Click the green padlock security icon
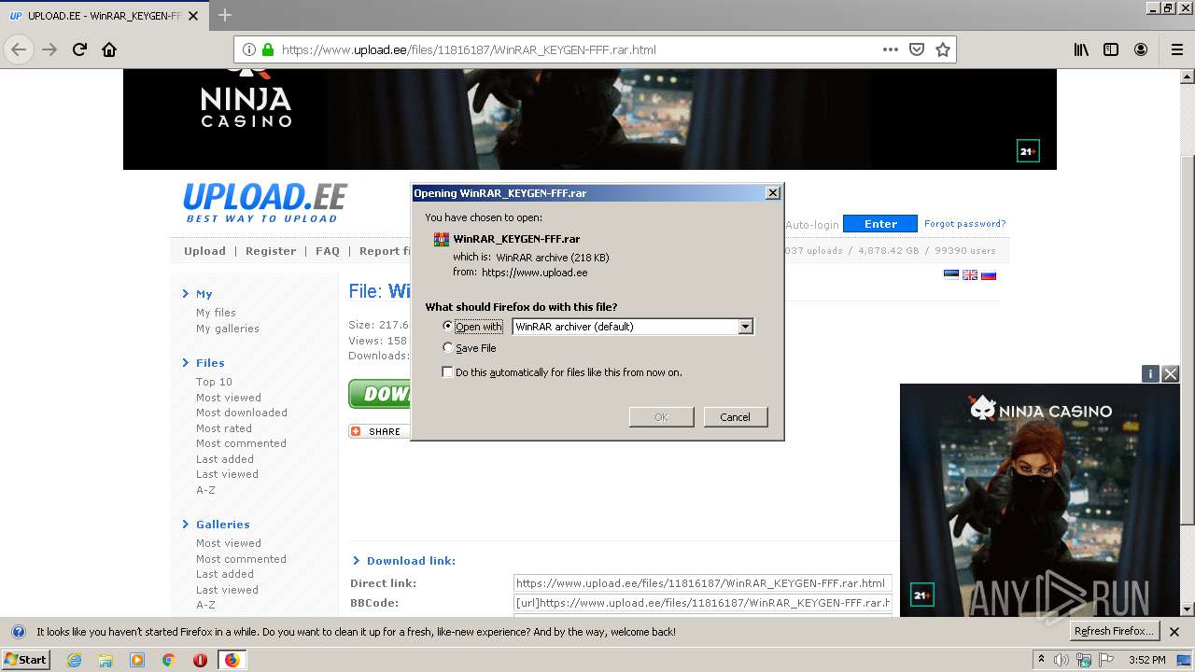 [x=268, y=49]
